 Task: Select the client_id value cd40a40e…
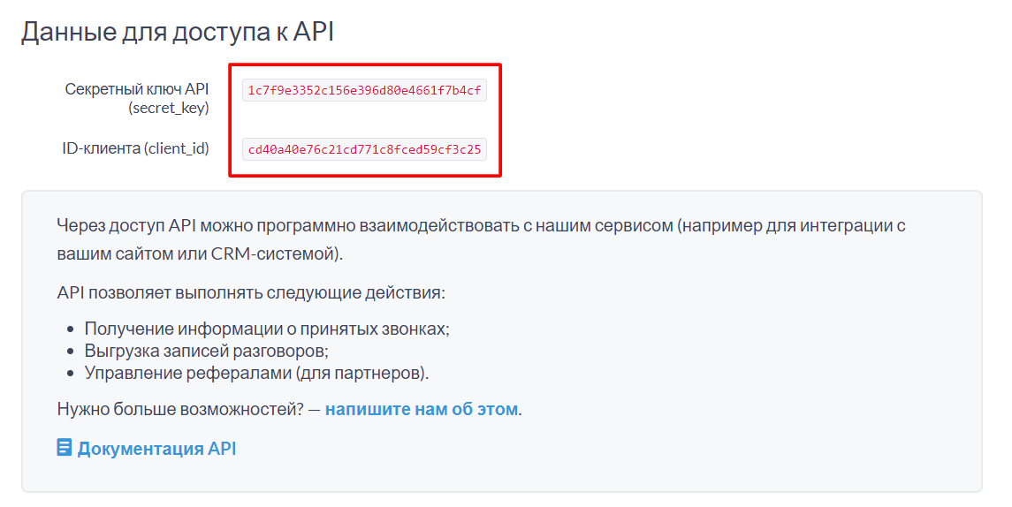tap(364, 149)
